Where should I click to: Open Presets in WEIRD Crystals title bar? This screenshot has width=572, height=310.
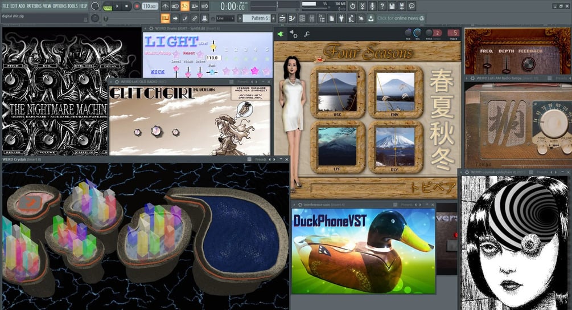(261, 159)
